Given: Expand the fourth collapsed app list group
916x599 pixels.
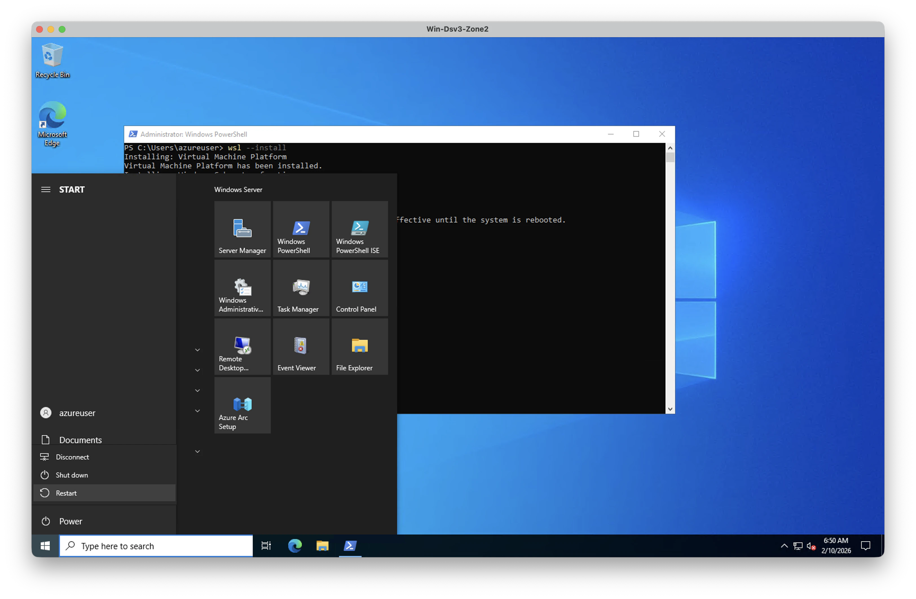Looking at the screenshot, I should click(197, 411).
